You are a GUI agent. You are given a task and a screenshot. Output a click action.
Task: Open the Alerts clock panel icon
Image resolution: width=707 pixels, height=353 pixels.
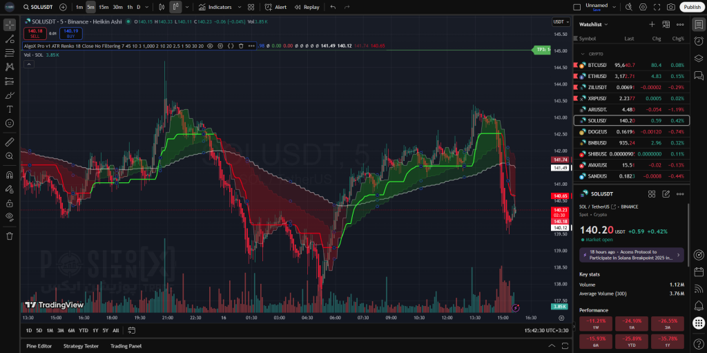click(699, 41)
